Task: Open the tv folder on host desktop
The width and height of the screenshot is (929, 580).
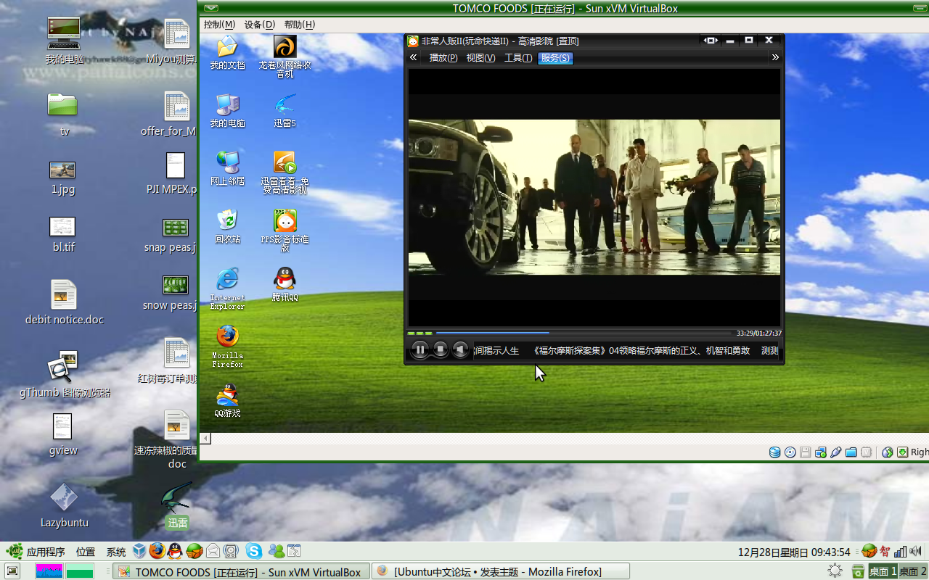Action: click(x=63, y=114)
